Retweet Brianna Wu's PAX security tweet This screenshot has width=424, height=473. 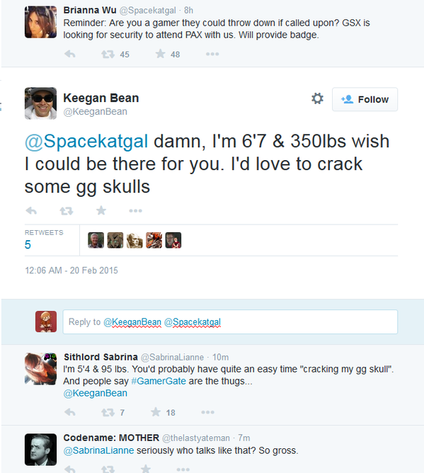coord(108,54)
